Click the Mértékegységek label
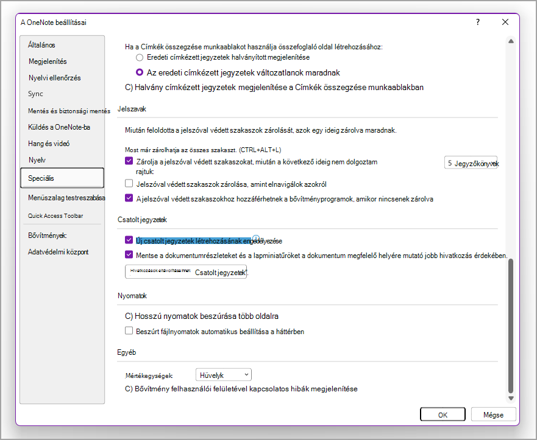Screen dimensions: 537x440 pos(149,375)
